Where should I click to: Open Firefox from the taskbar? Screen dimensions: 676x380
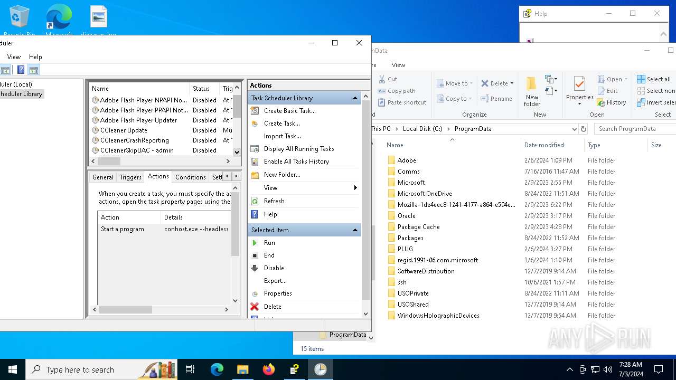269,369
